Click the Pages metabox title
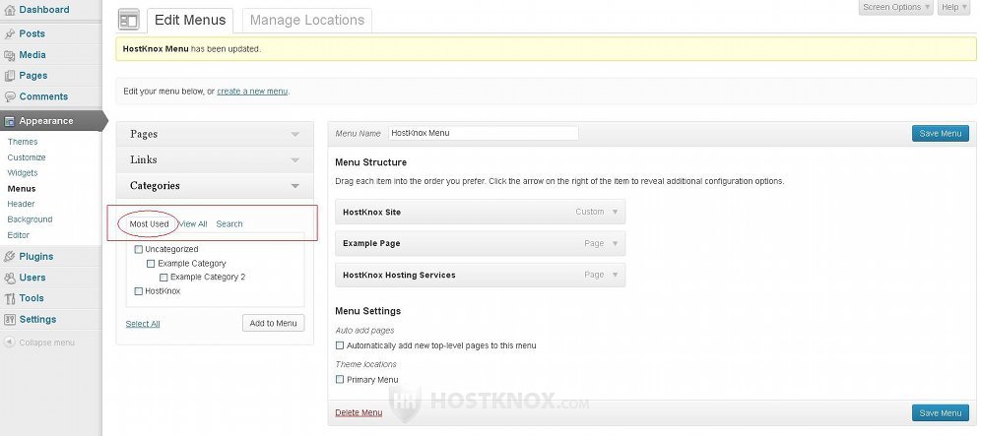Viewport: 981px width, 436px height. pos(144,134)
